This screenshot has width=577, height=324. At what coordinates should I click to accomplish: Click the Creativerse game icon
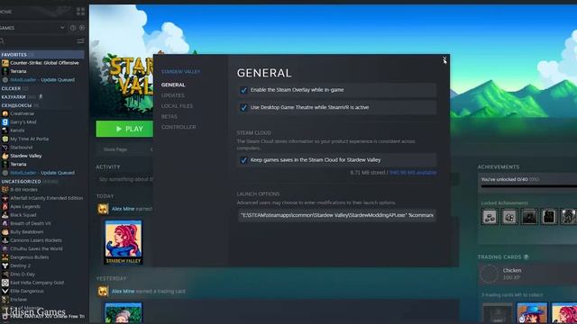pyautogui.click(x=5, y=113)
